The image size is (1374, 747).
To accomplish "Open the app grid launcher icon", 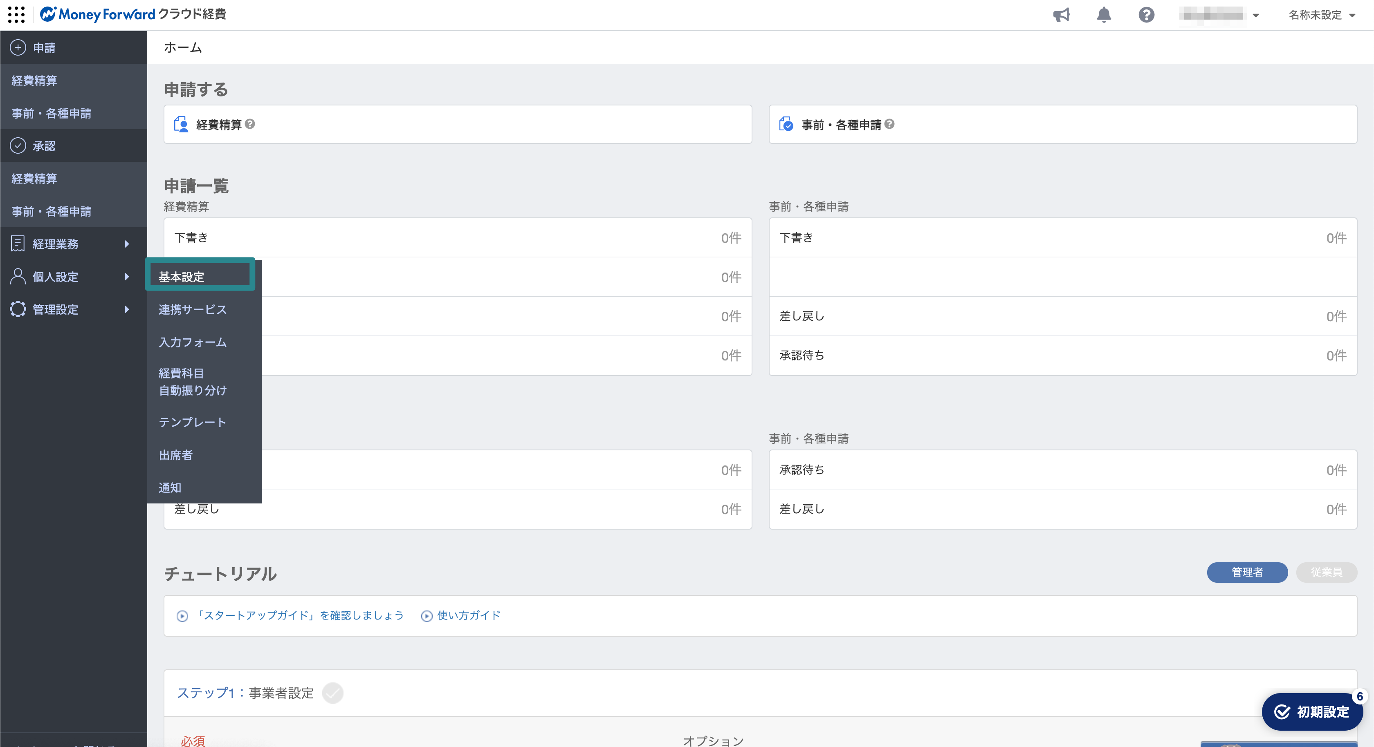I will (16, 14).
